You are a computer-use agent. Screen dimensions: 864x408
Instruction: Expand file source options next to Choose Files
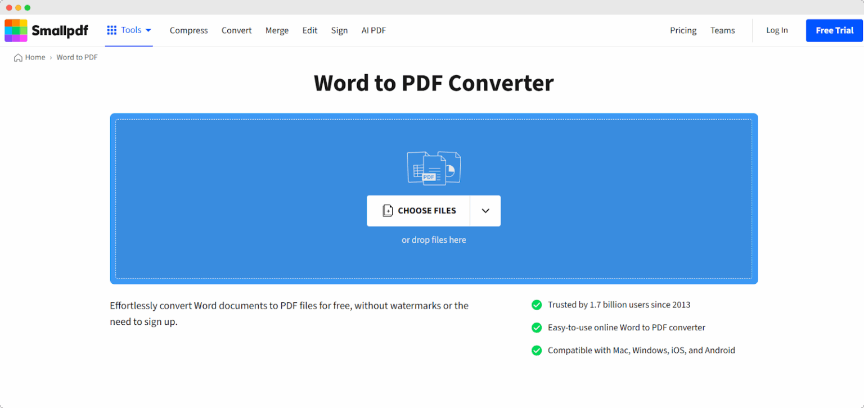(x=485, y=210)
